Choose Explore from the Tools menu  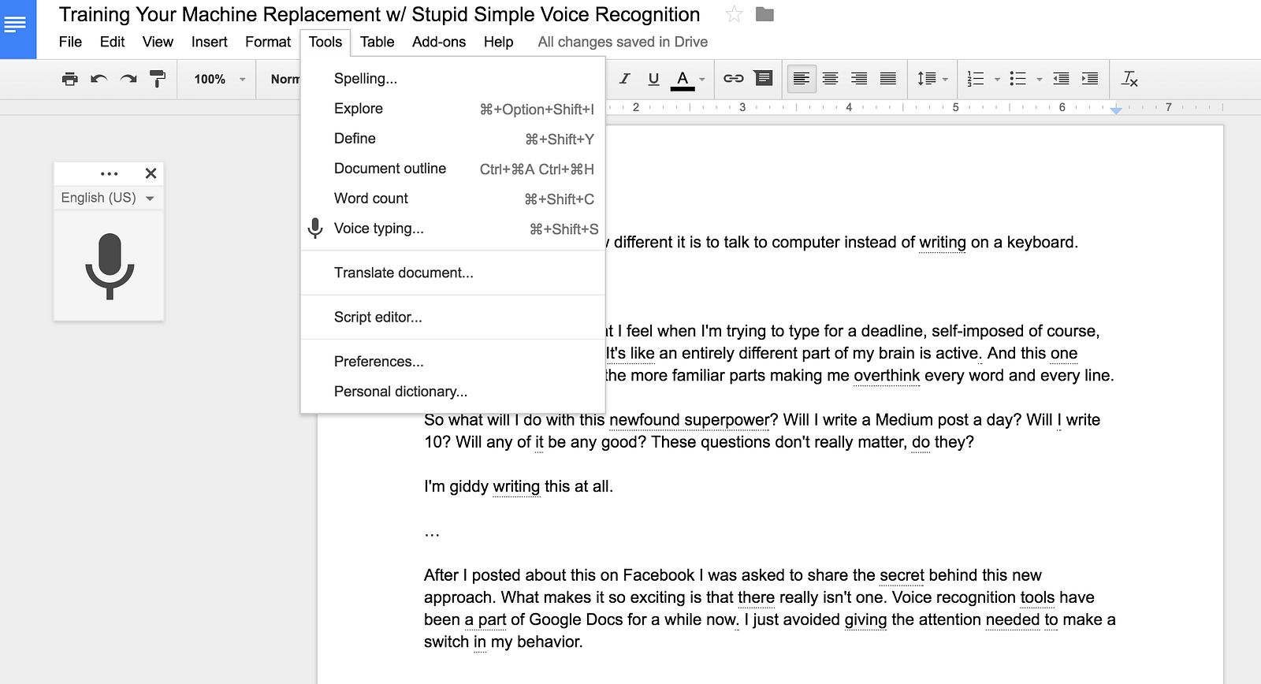(453, 109)
